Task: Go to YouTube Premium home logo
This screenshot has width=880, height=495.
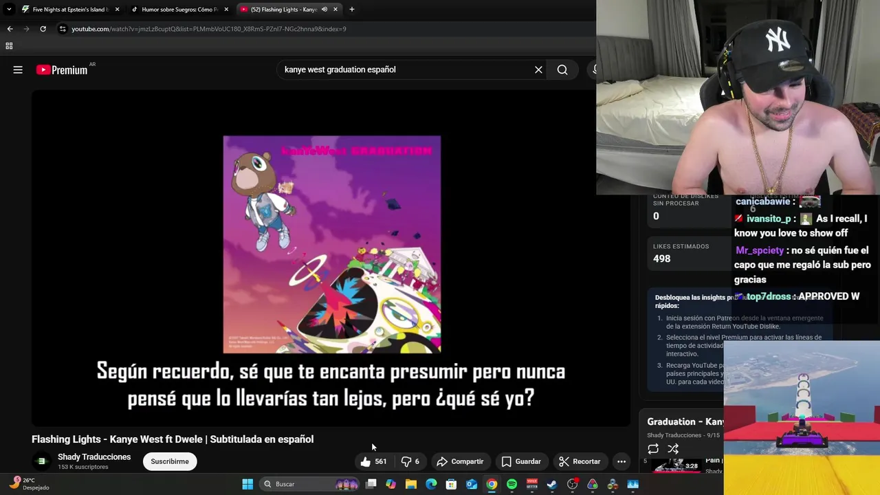Action: point(62,69)
